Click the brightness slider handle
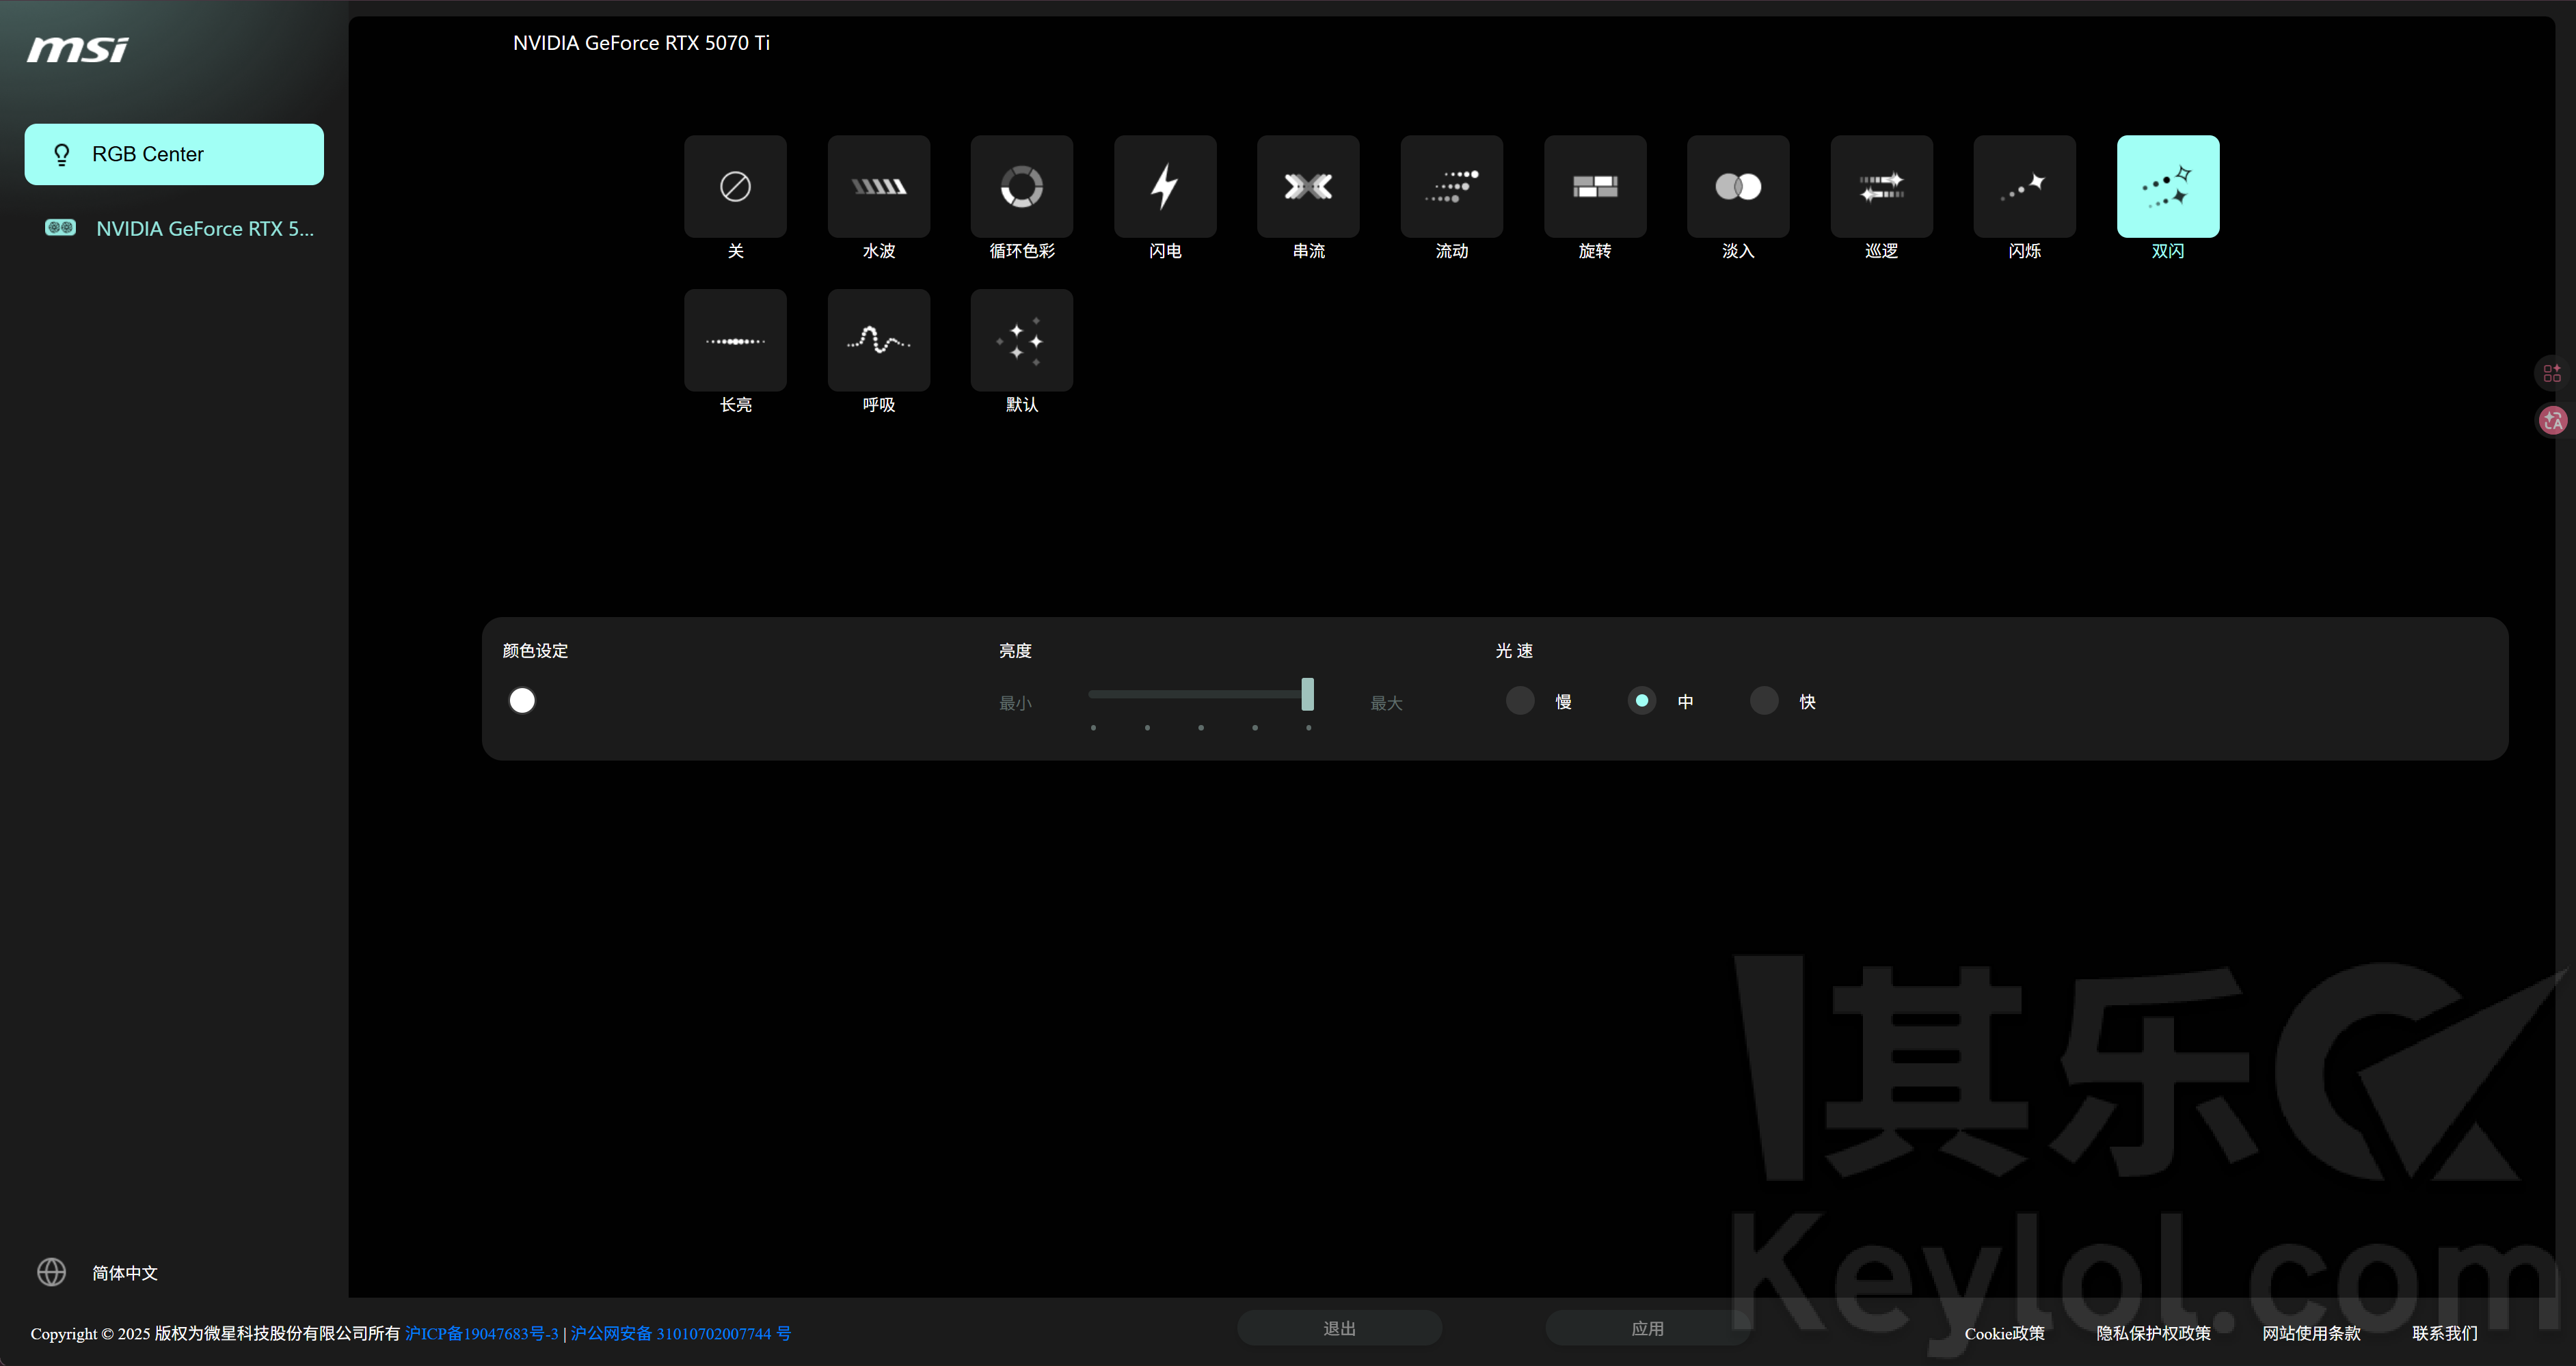The width and height of the screenshot is (2576, 1366). coord(1307,694)
